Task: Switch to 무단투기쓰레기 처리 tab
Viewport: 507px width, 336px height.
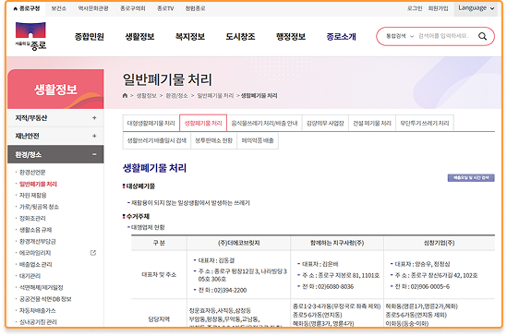Action: click(425, 123)
